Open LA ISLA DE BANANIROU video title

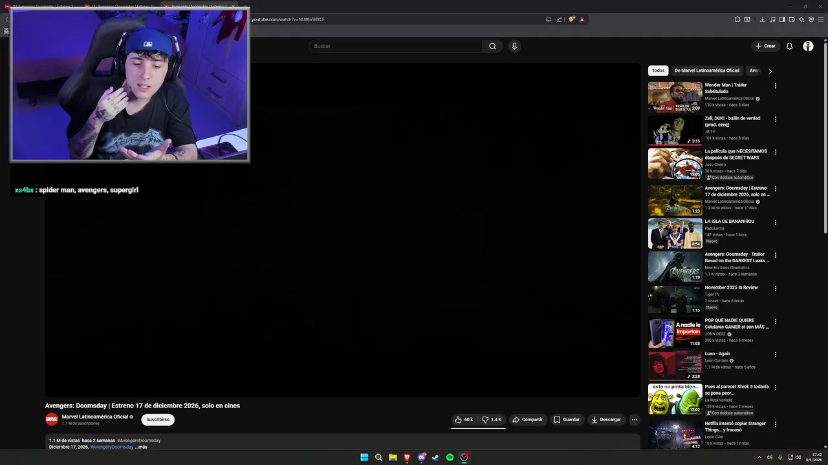[x=730, y=222]
